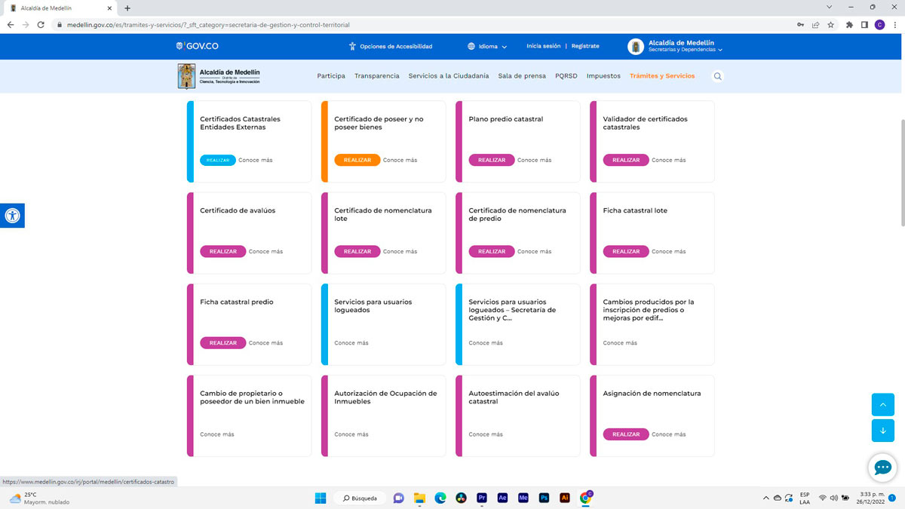
Task: Click the search magnifier icon in navbar
Action: click(x=717, y=76)
